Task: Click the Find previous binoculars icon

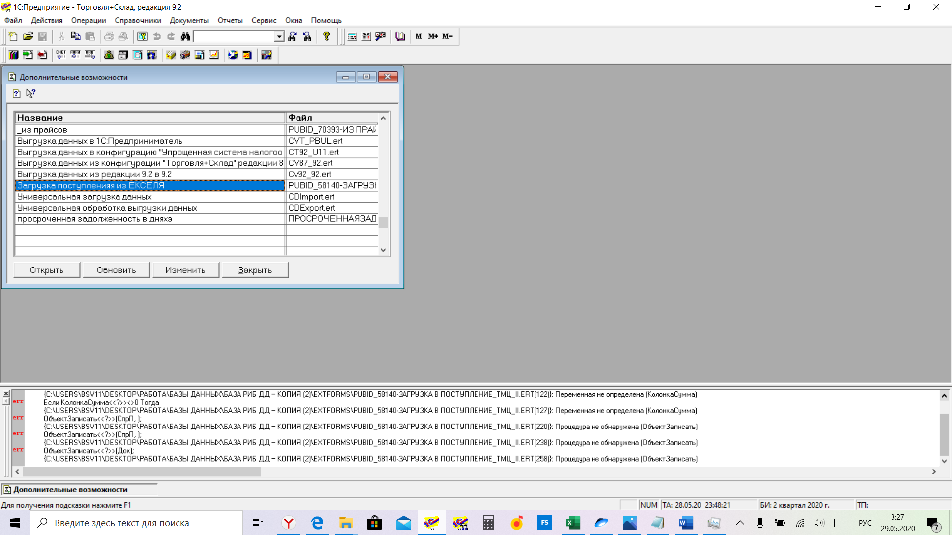Action: pos(307,36)
